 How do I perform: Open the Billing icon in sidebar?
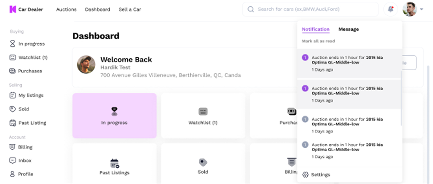click(x=12, y=147)
